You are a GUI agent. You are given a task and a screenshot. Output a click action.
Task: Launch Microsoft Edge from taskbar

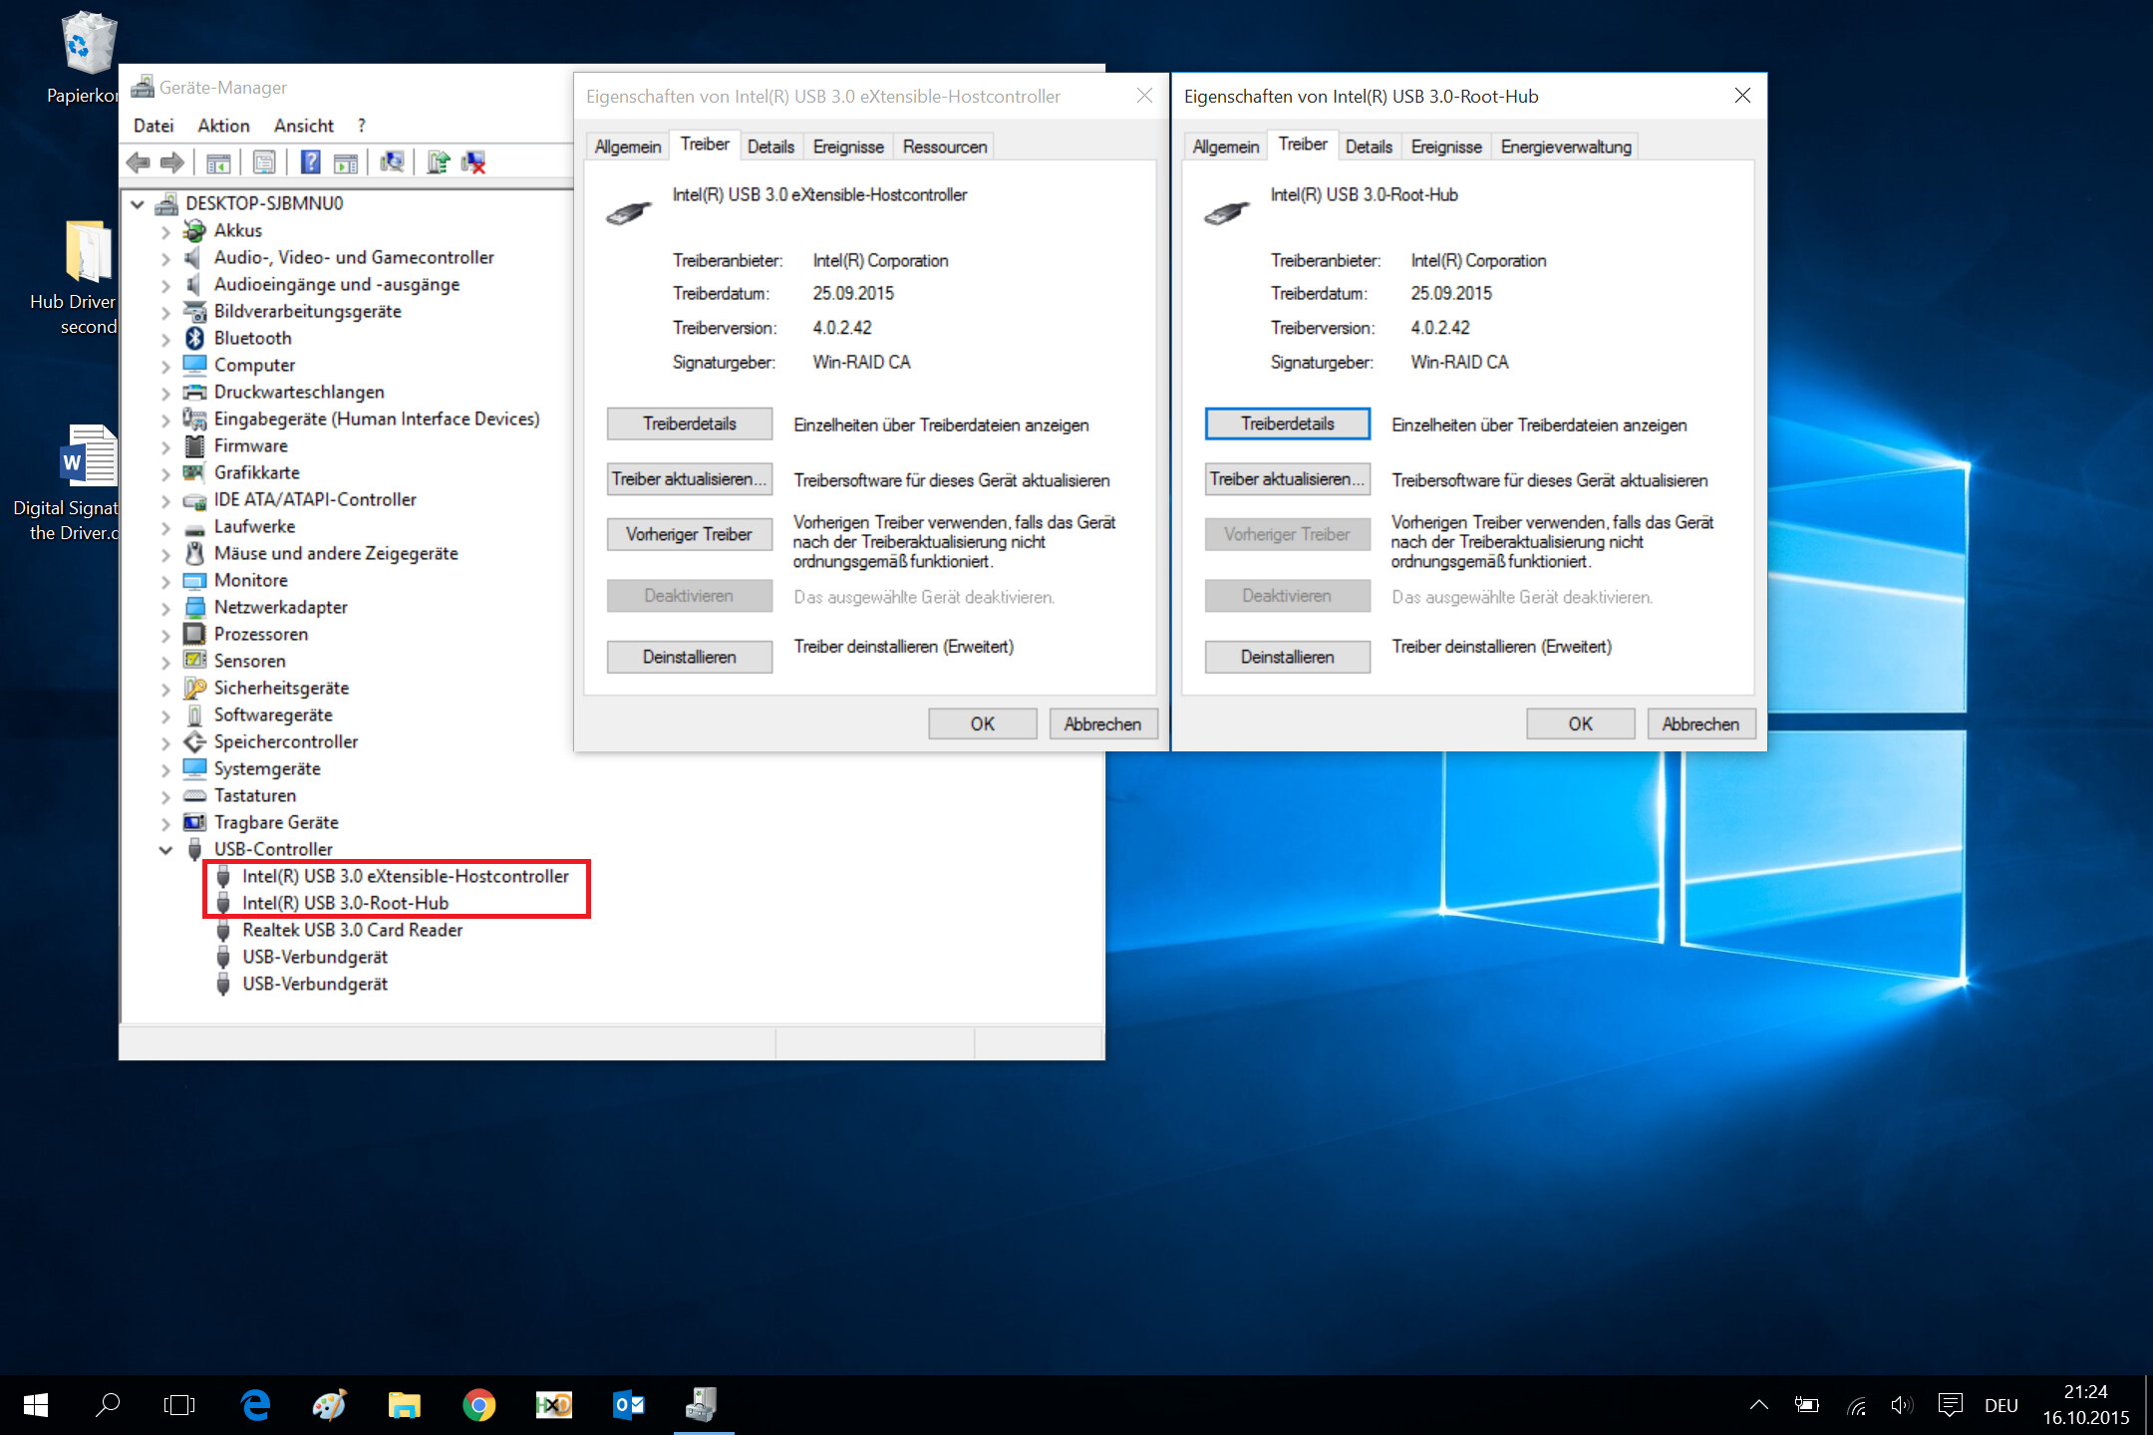pyautogui.click(x=255, y=1405)
